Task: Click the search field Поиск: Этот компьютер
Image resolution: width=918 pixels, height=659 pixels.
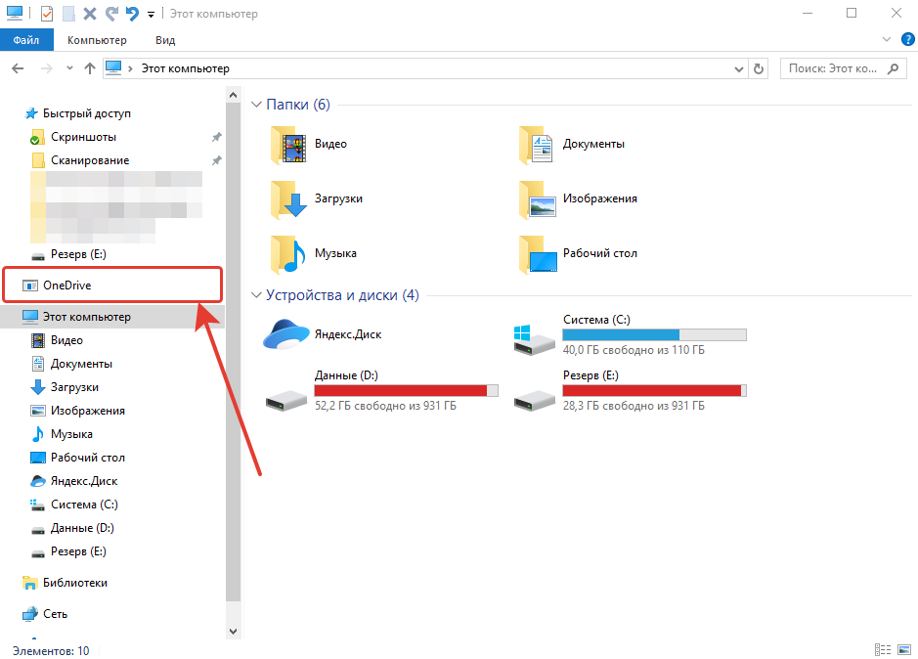Action: (833, 69)
